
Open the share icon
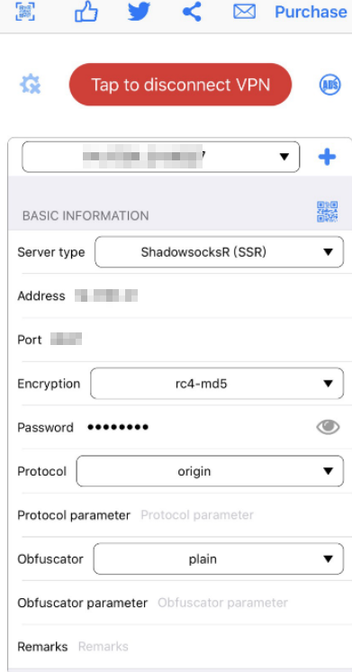click(192, 12)
